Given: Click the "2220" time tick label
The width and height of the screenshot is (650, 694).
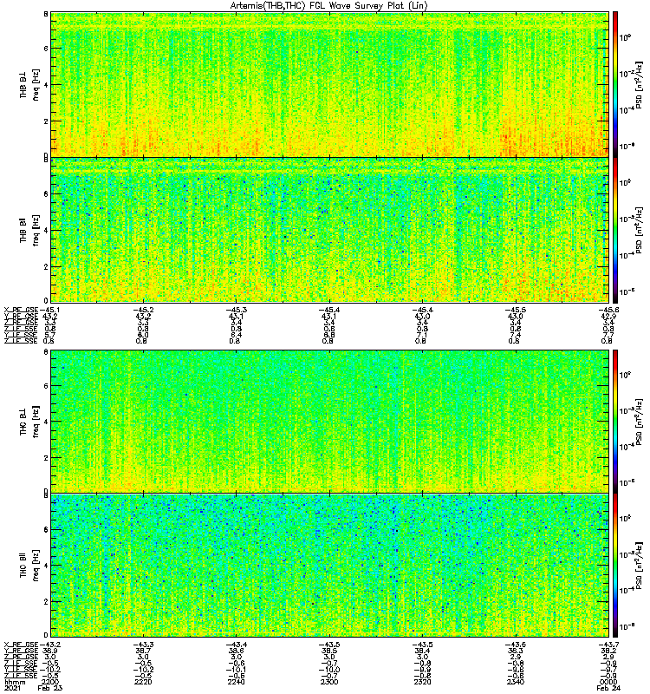Looking at the screenshot, I should pos(143,682).
